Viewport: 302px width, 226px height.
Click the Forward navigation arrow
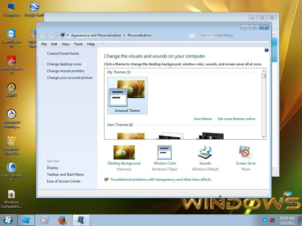pos(51,35)
